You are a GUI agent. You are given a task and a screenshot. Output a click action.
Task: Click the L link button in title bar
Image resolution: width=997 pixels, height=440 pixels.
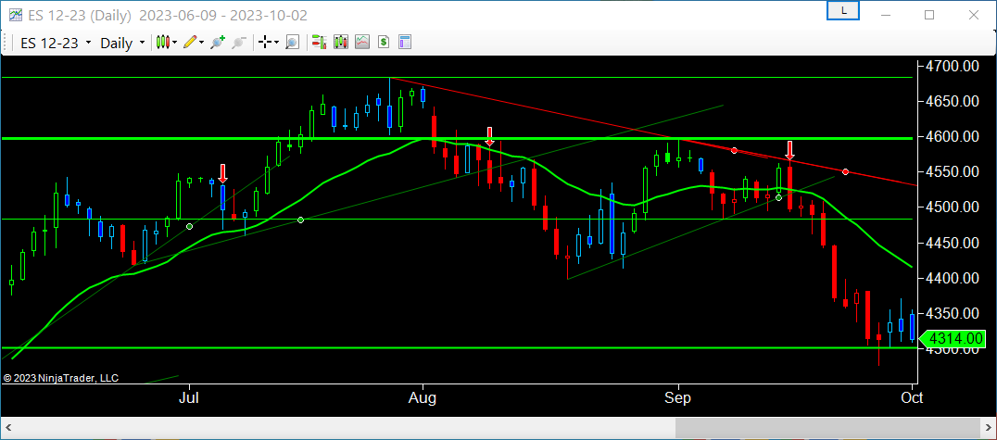coord(843,11)
